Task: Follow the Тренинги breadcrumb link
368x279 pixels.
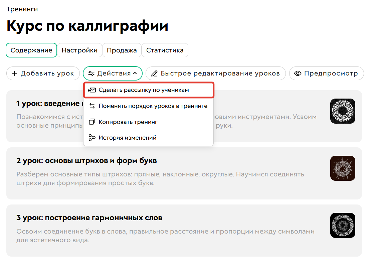Action: tap(22, 9)
